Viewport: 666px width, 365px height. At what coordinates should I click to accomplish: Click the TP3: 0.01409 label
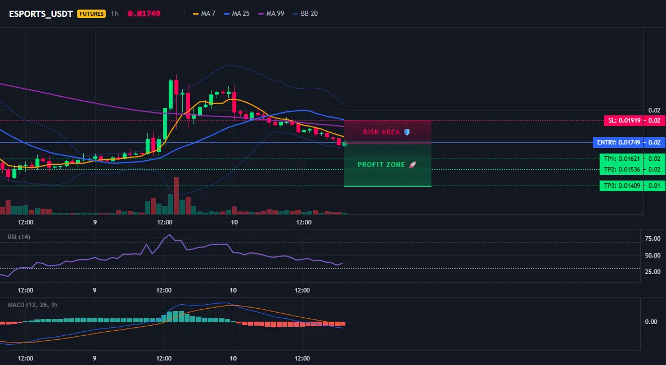click(x=622, y=186)
